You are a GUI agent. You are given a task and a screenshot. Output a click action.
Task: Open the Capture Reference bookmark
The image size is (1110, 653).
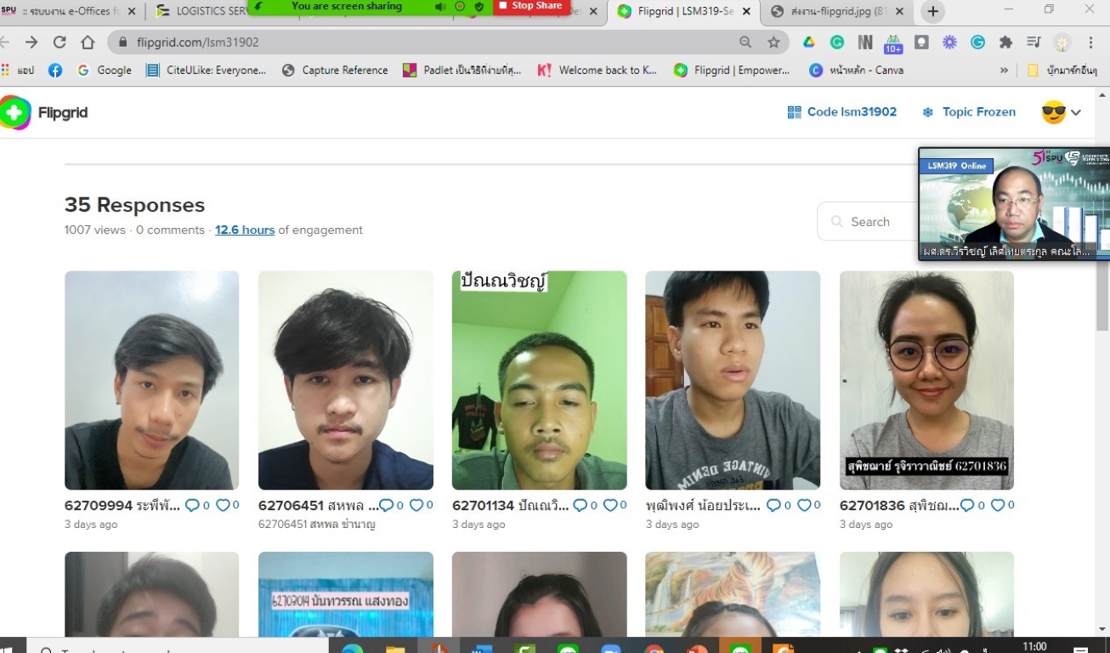[335, 71]
